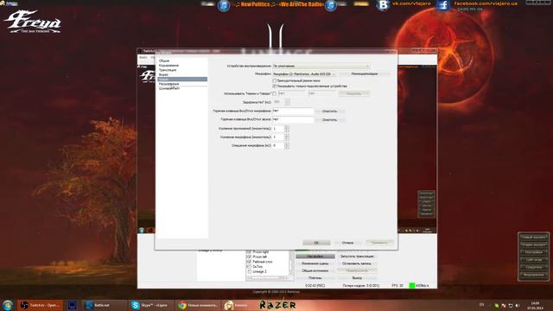553x311 pixels.
Task: Click the Применить apply button
Action: tap(379, 243)
